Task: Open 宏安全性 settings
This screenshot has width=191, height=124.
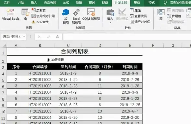Action: click(x=40, y=22)
